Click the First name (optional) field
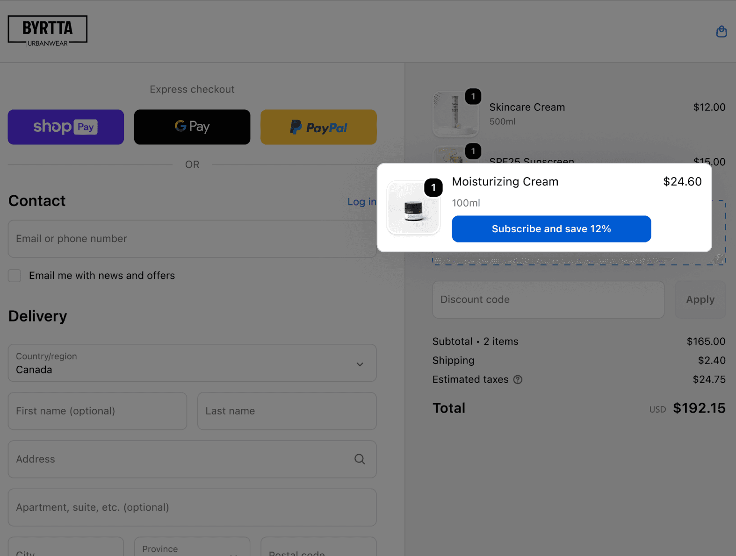The height and width of the screenshot is (556, 736). (97, 411)
